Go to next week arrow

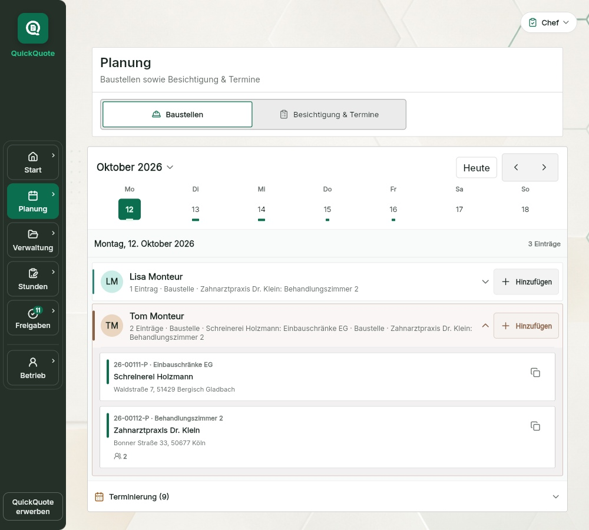(x=544, y=167)
